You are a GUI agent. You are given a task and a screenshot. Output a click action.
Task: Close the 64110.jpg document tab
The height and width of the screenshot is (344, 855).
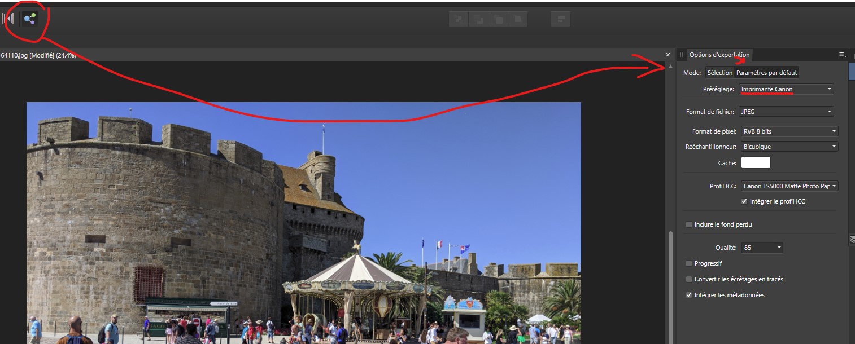(668, 55)
